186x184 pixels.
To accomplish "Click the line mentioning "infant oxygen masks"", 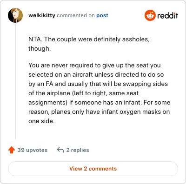I will tap(99, 112).
